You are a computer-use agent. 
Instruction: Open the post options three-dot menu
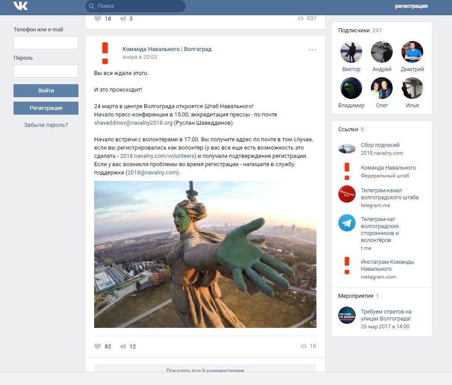click(313, 50)
